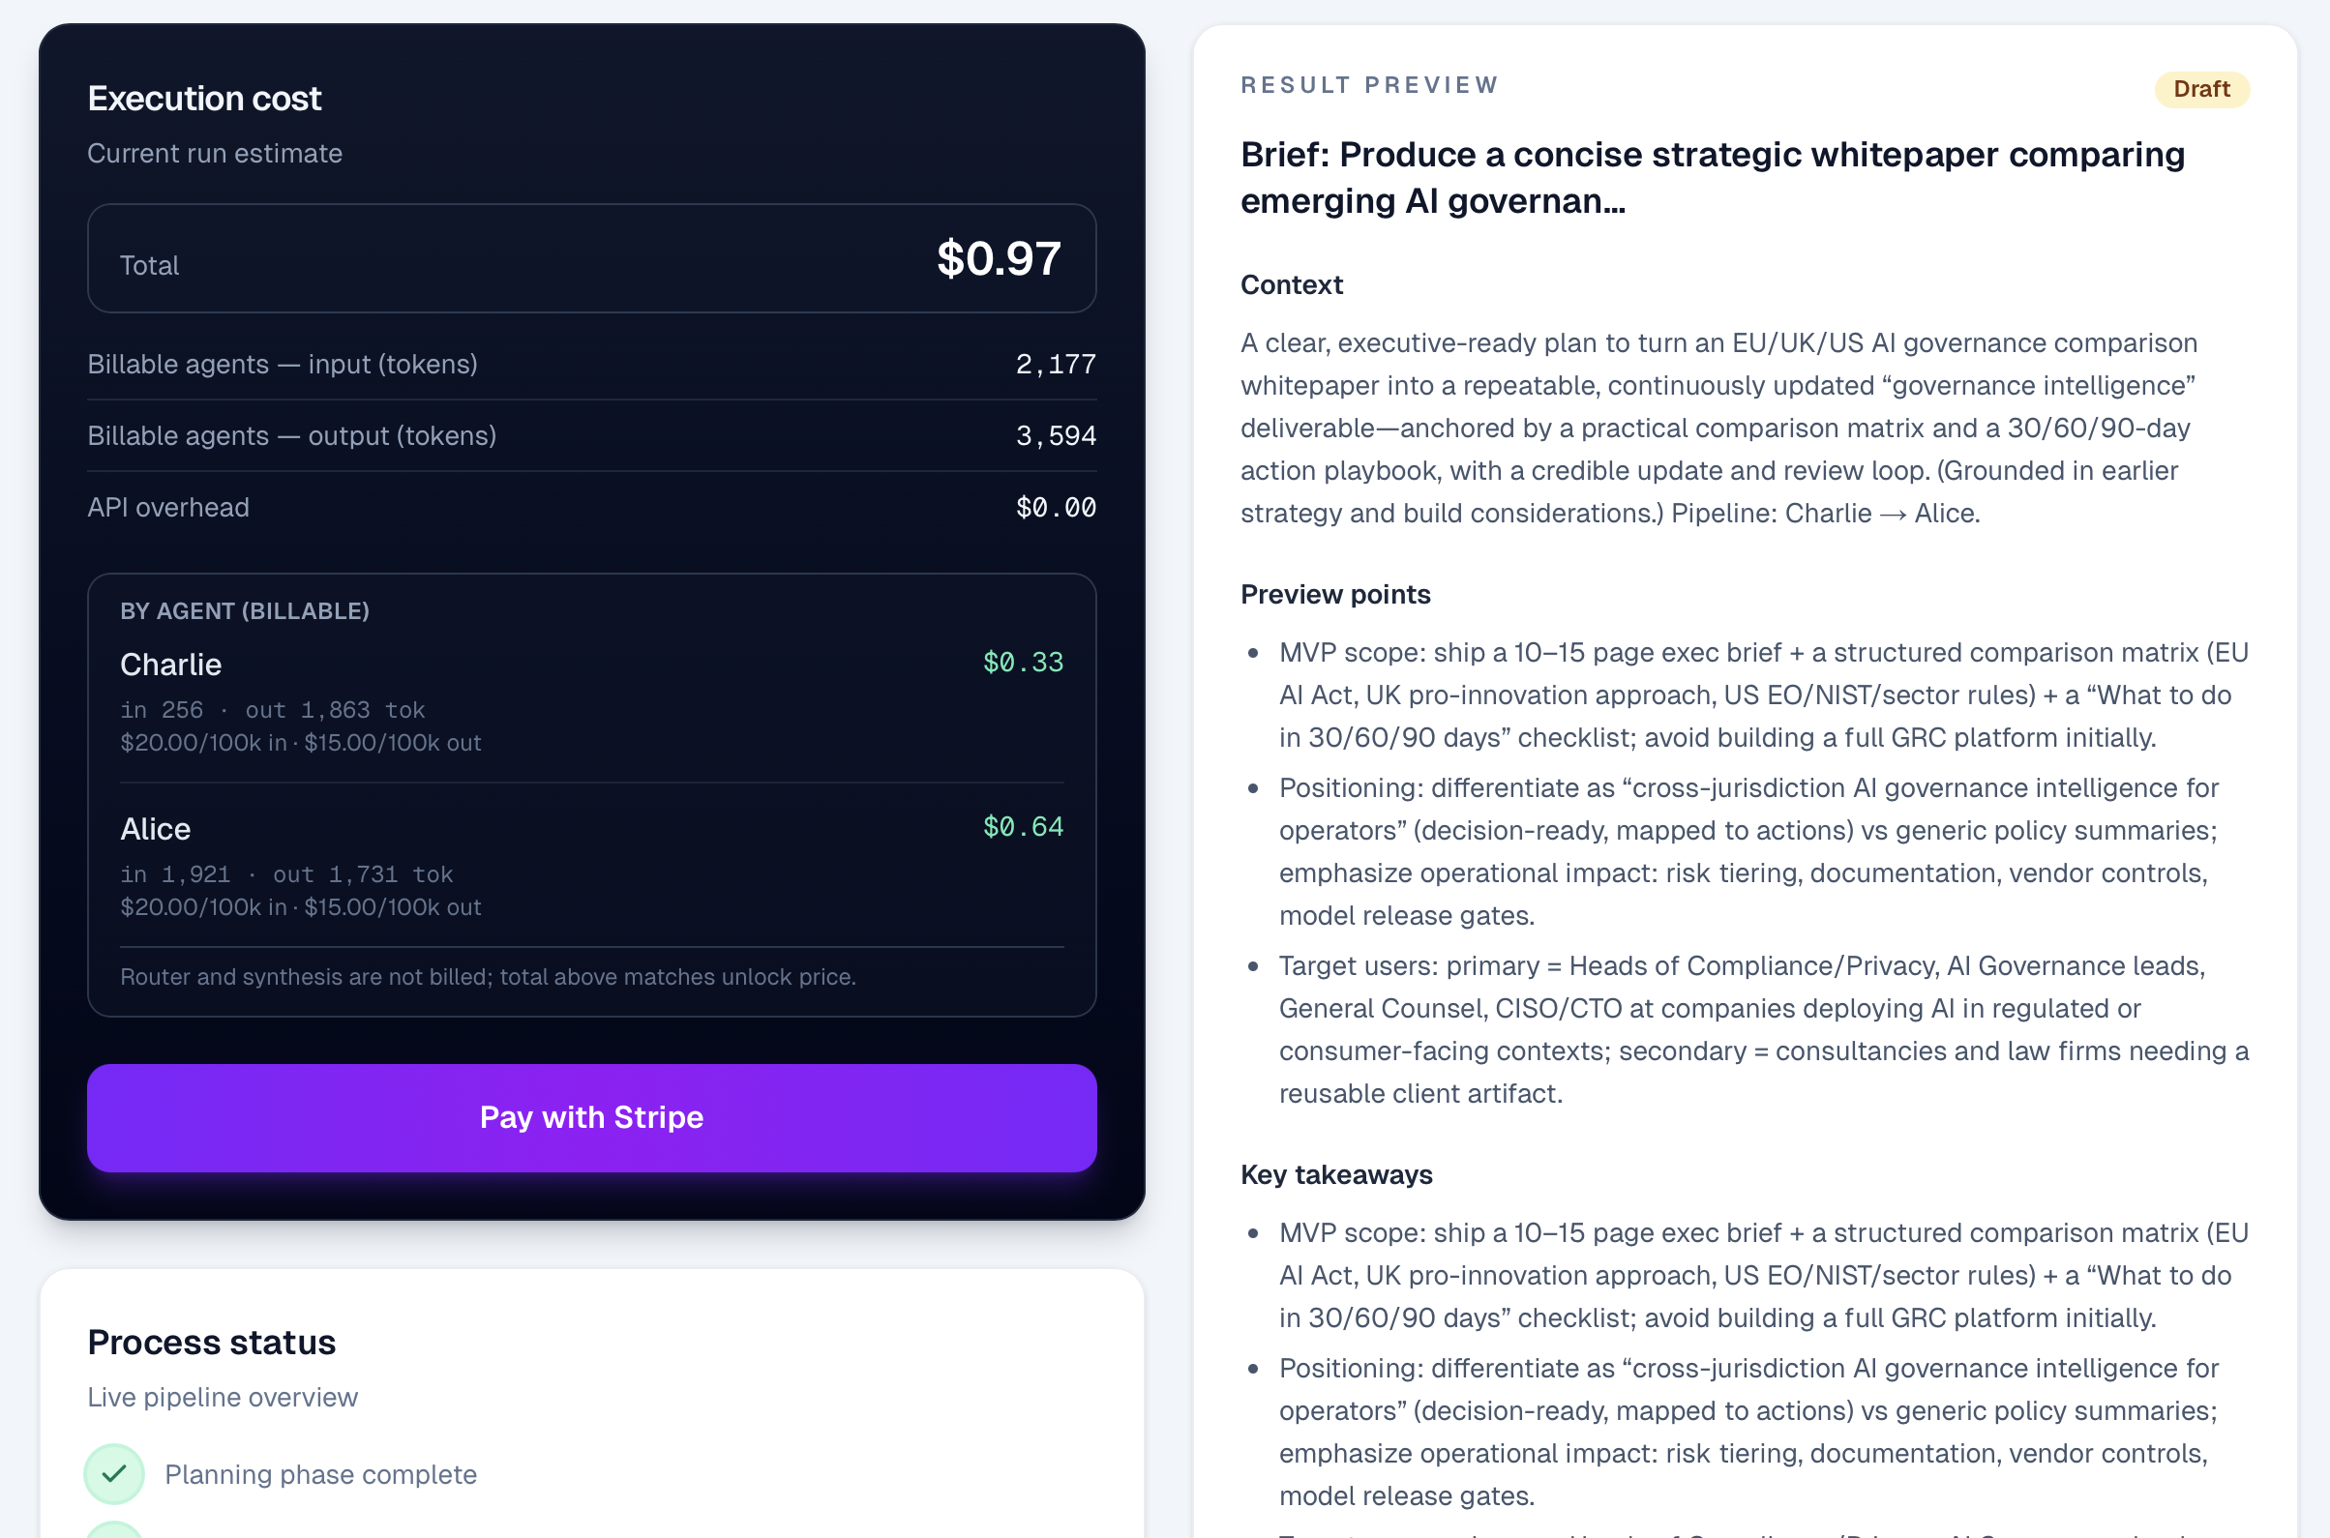Image resolution: width=2330 pixels, height=1538 pixels.
Task: Click the Brief whitepaper title
Action: pyautogui.click(x=1712, y=178)
